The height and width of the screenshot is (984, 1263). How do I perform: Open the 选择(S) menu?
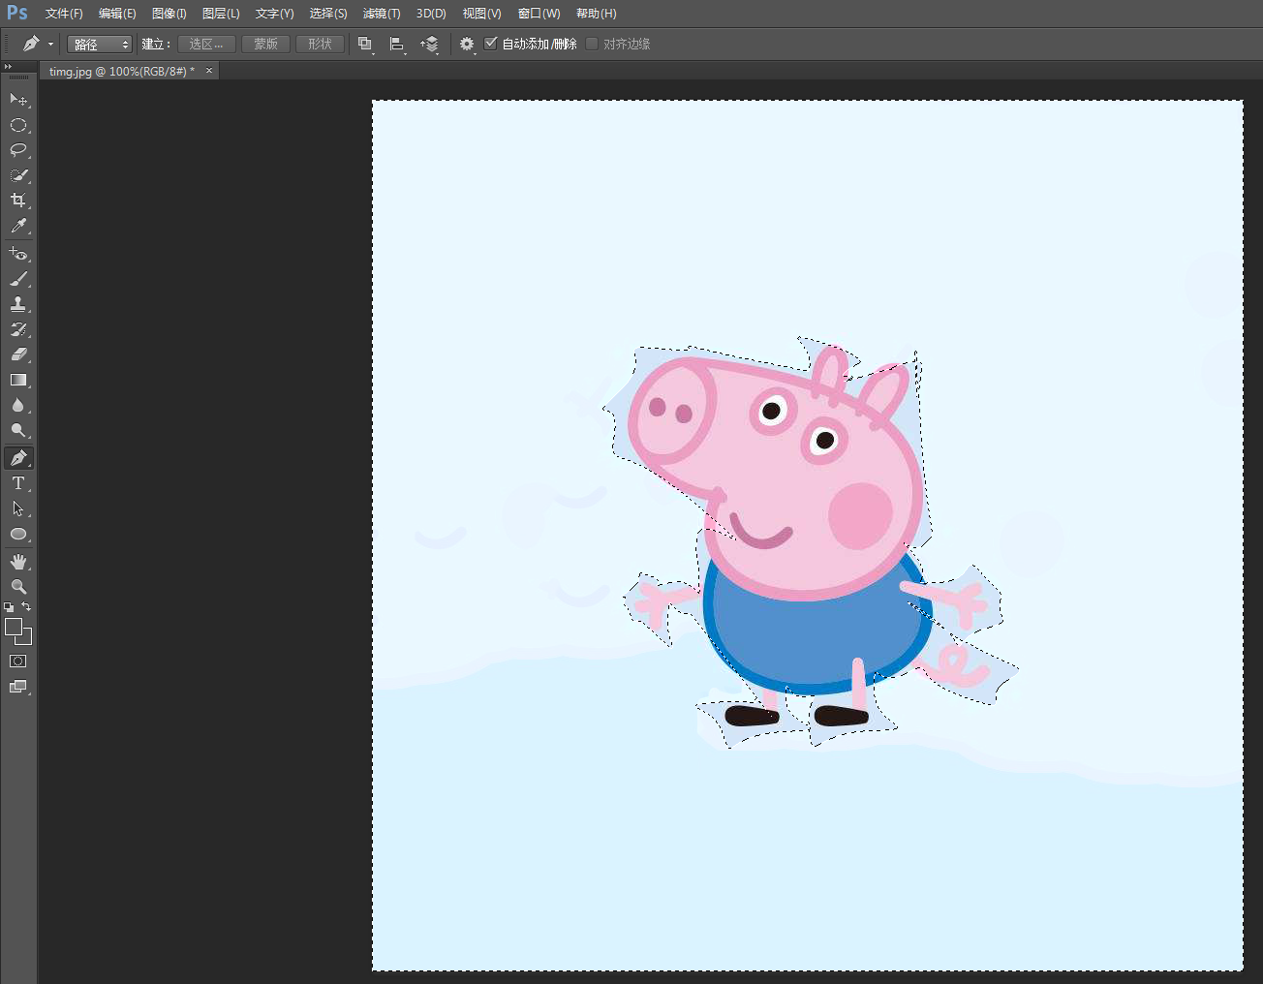coord(328,14)
